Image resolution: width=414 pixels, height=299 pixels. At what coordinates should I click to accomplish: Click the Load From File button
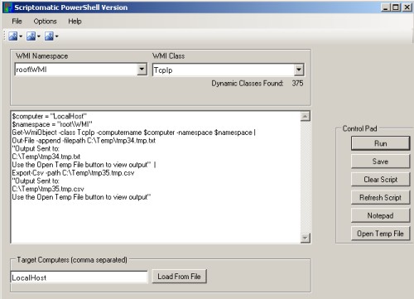click(x=179, y=277)
